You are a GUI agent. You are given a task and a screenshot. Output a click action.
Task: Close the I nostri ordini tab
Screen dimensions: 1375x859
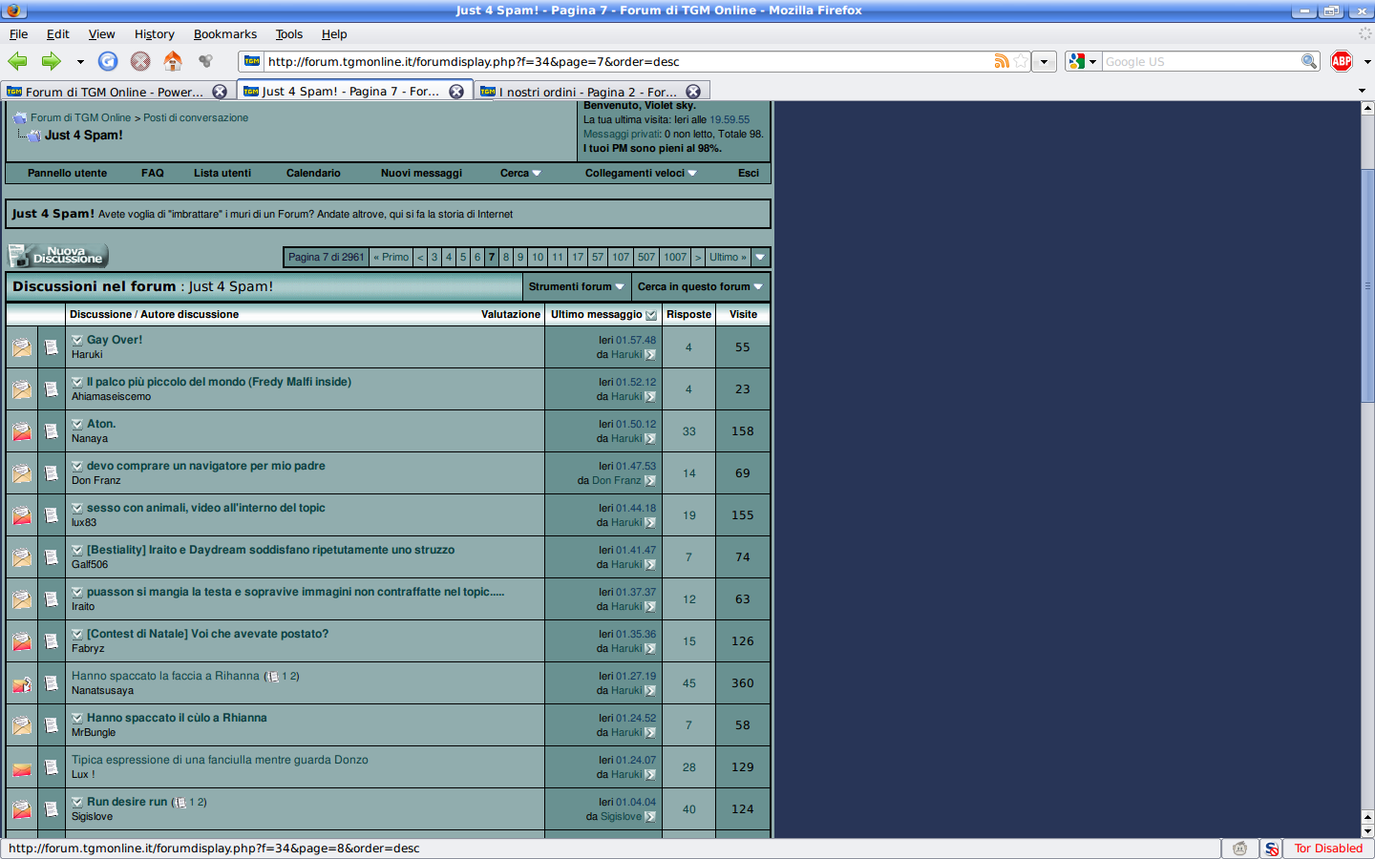coord(693,92)
